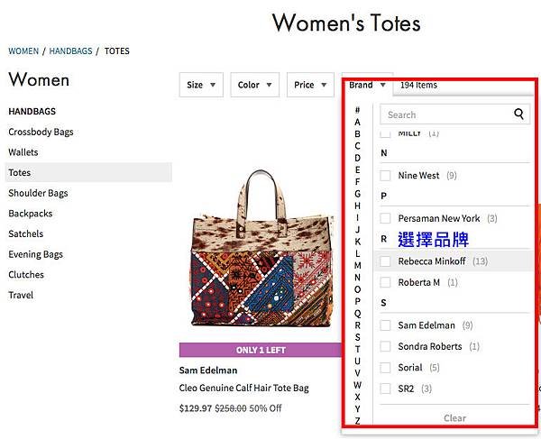Open the Wallets category
Image resolution: width=541 pixels, height=439 pixels.
pos(23,152)
